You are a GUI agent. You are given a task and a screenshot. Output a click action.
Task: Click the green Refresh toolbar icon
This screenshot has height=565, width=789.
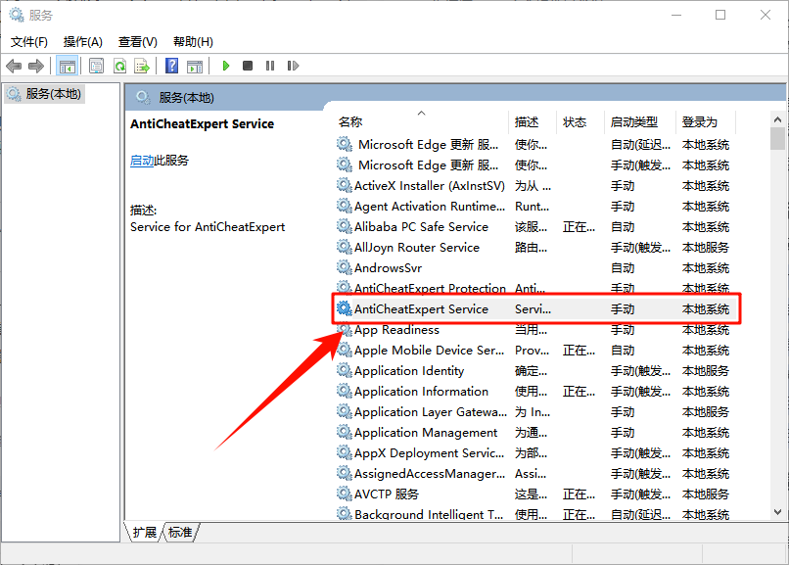(119, 66)
